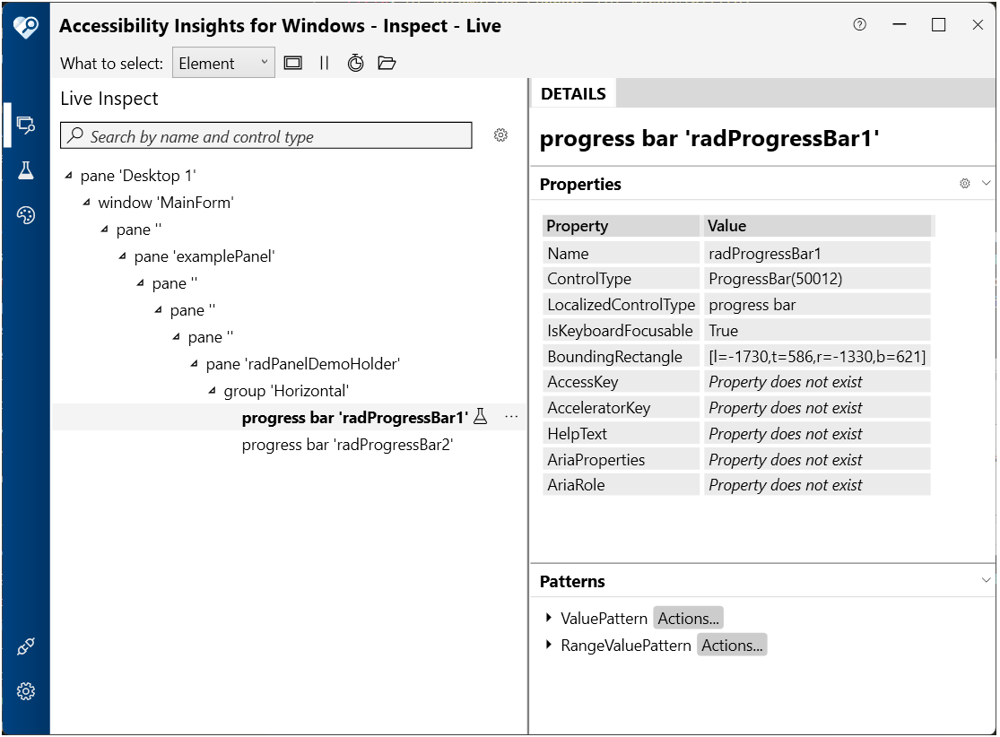Select pane 'examplePanel' tree item

(x=204, y=256)
